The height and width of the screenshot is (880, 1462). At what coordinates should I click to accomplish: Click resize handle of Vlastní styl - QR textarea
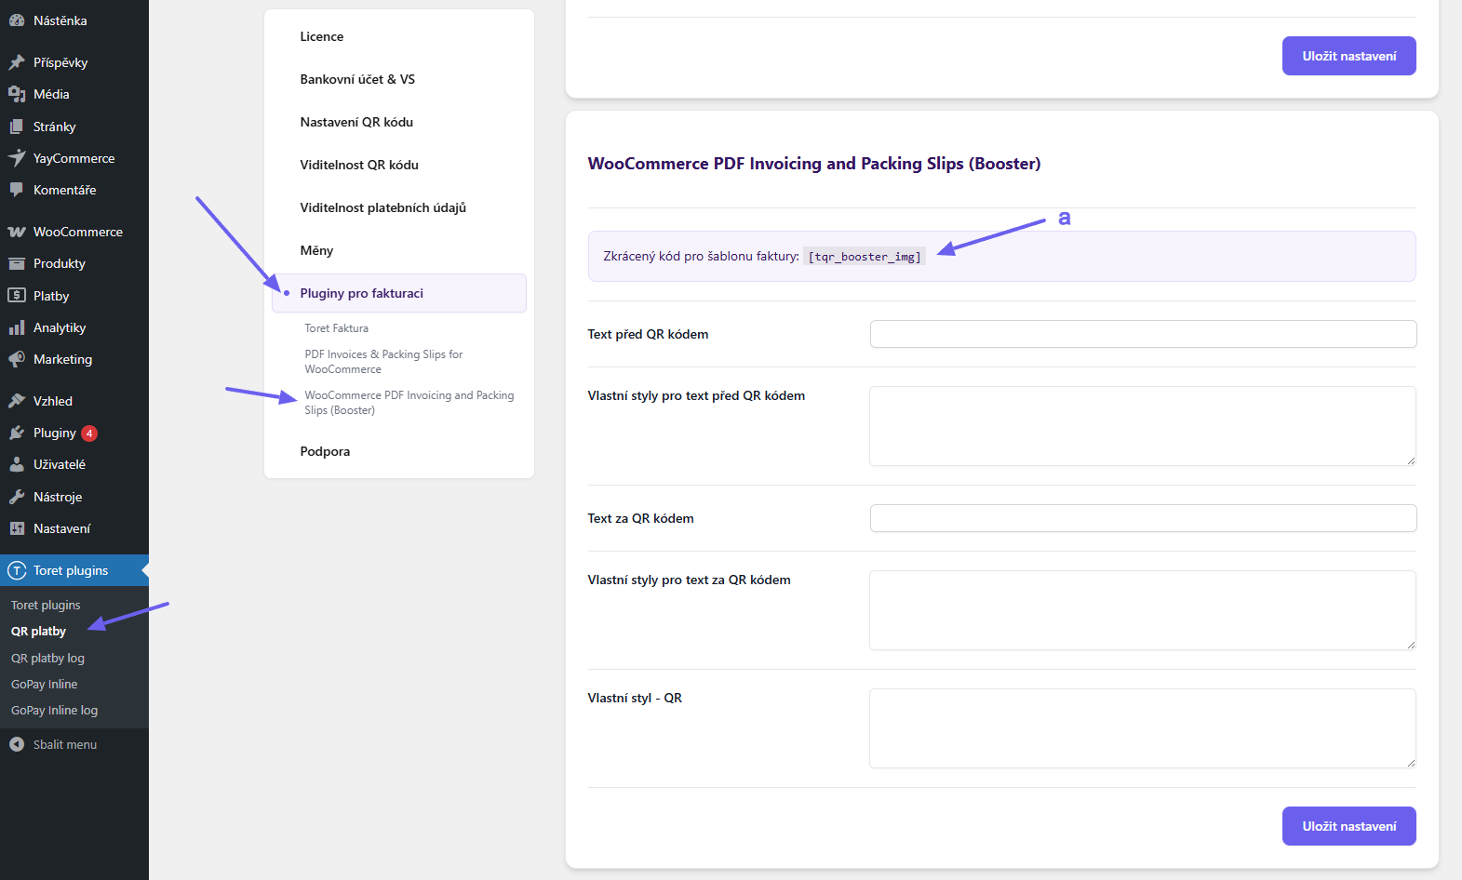pos(1411,763)
